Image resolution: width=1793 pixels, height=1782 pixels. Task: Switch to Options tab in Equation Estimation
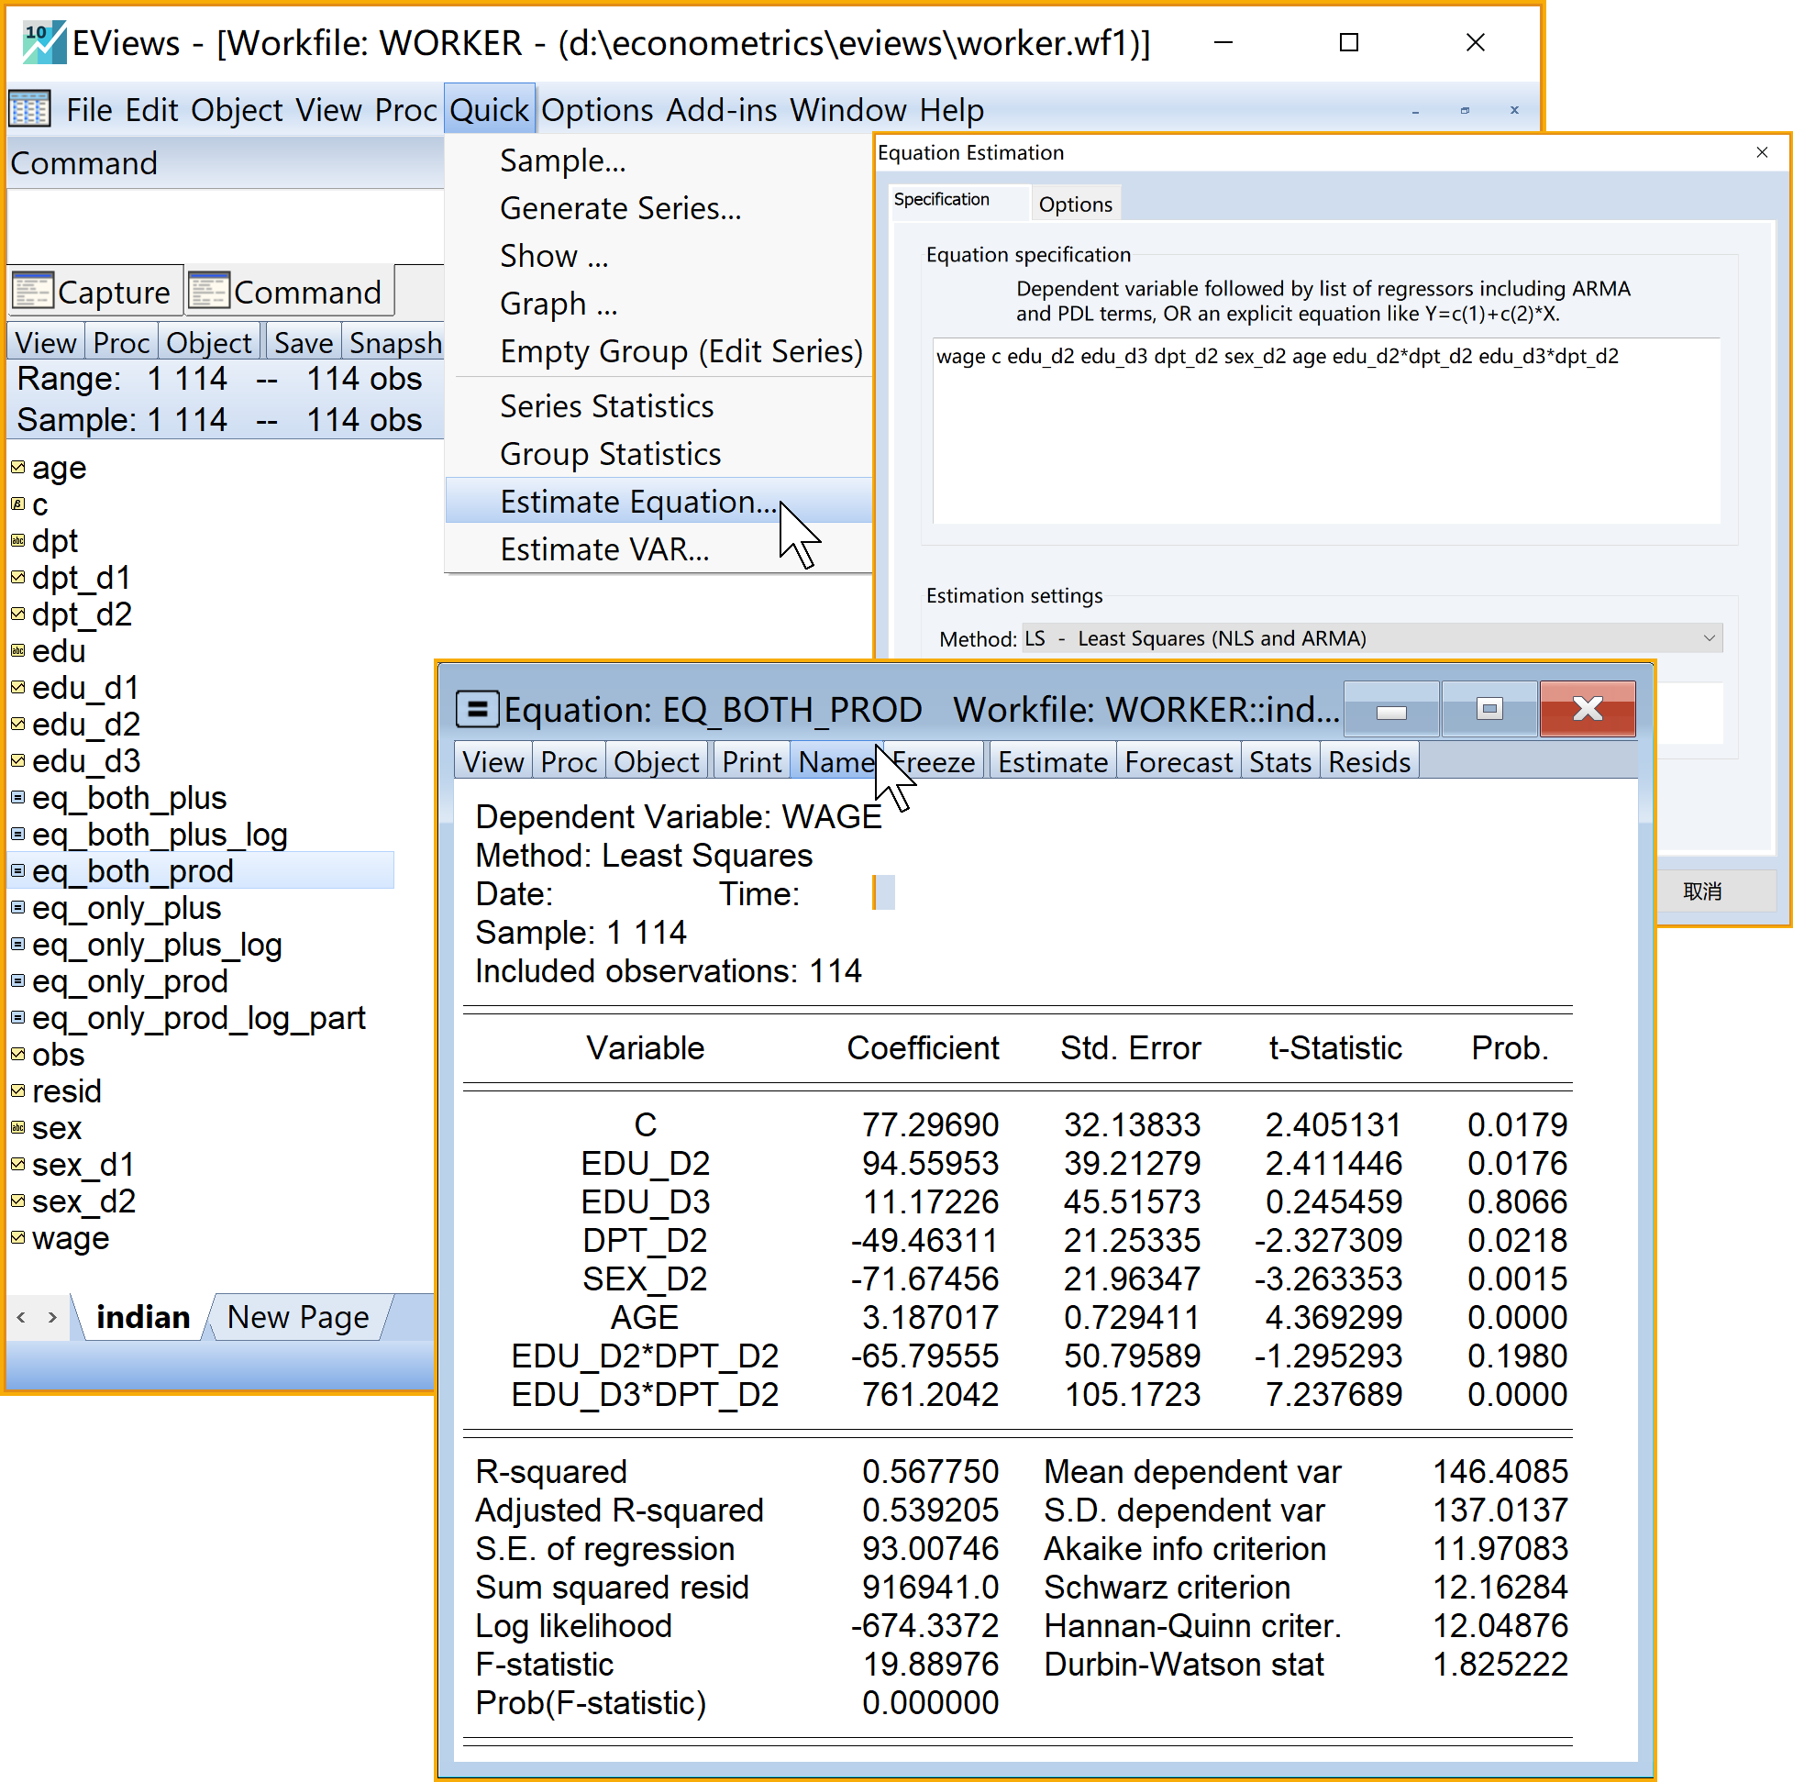click(1075, 205)
